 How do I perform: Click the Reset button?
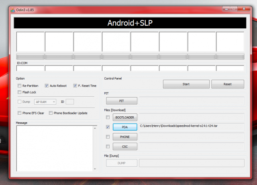tap(228, 84)
